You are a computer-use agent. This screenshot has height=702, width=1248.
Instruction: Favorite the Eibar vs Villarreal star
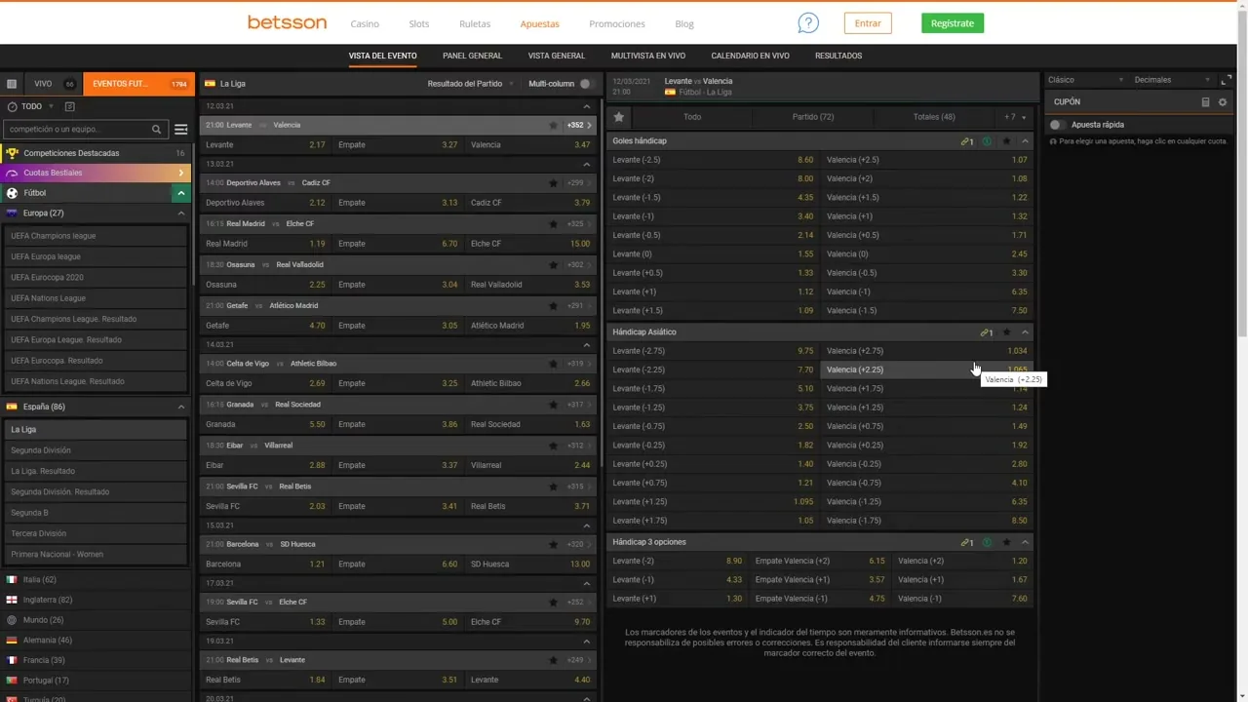(x=554, y=446)
